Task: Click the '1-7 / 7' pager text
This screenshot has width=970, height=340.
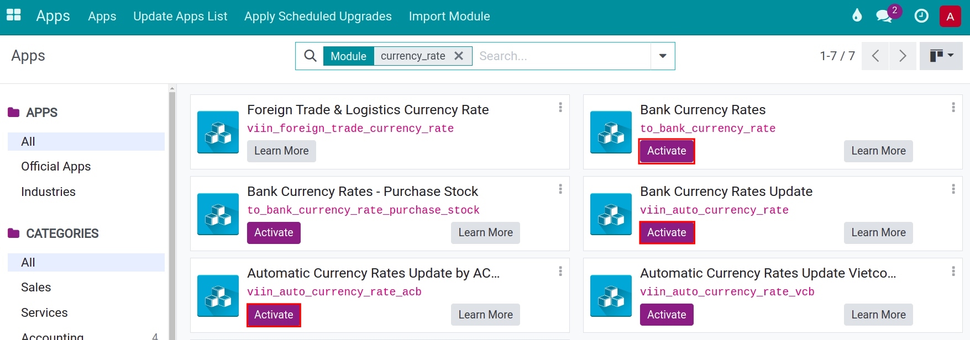Action: pyautogui.click(x=837, y=56)
